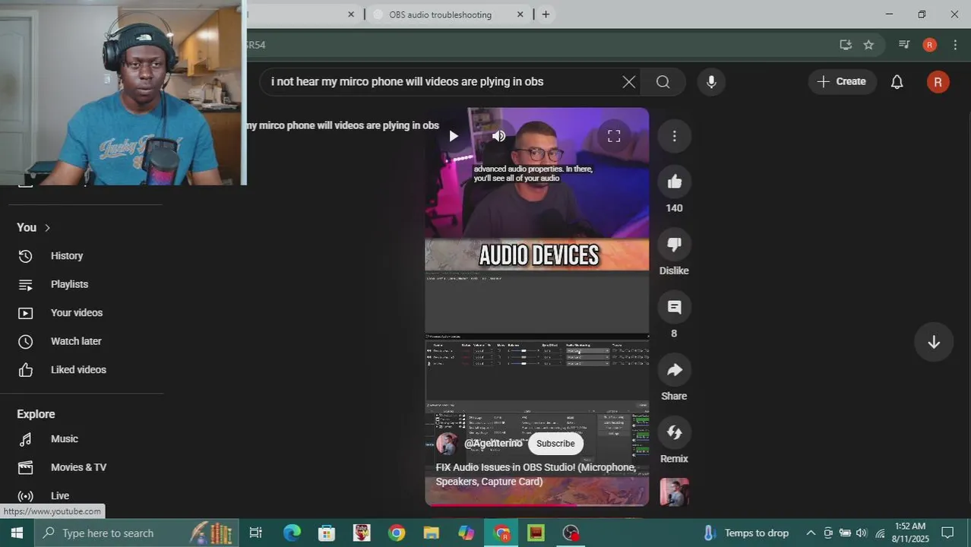Open Microsoft Store from the taskbar
The image size is (971, 547).
(327, 533)
